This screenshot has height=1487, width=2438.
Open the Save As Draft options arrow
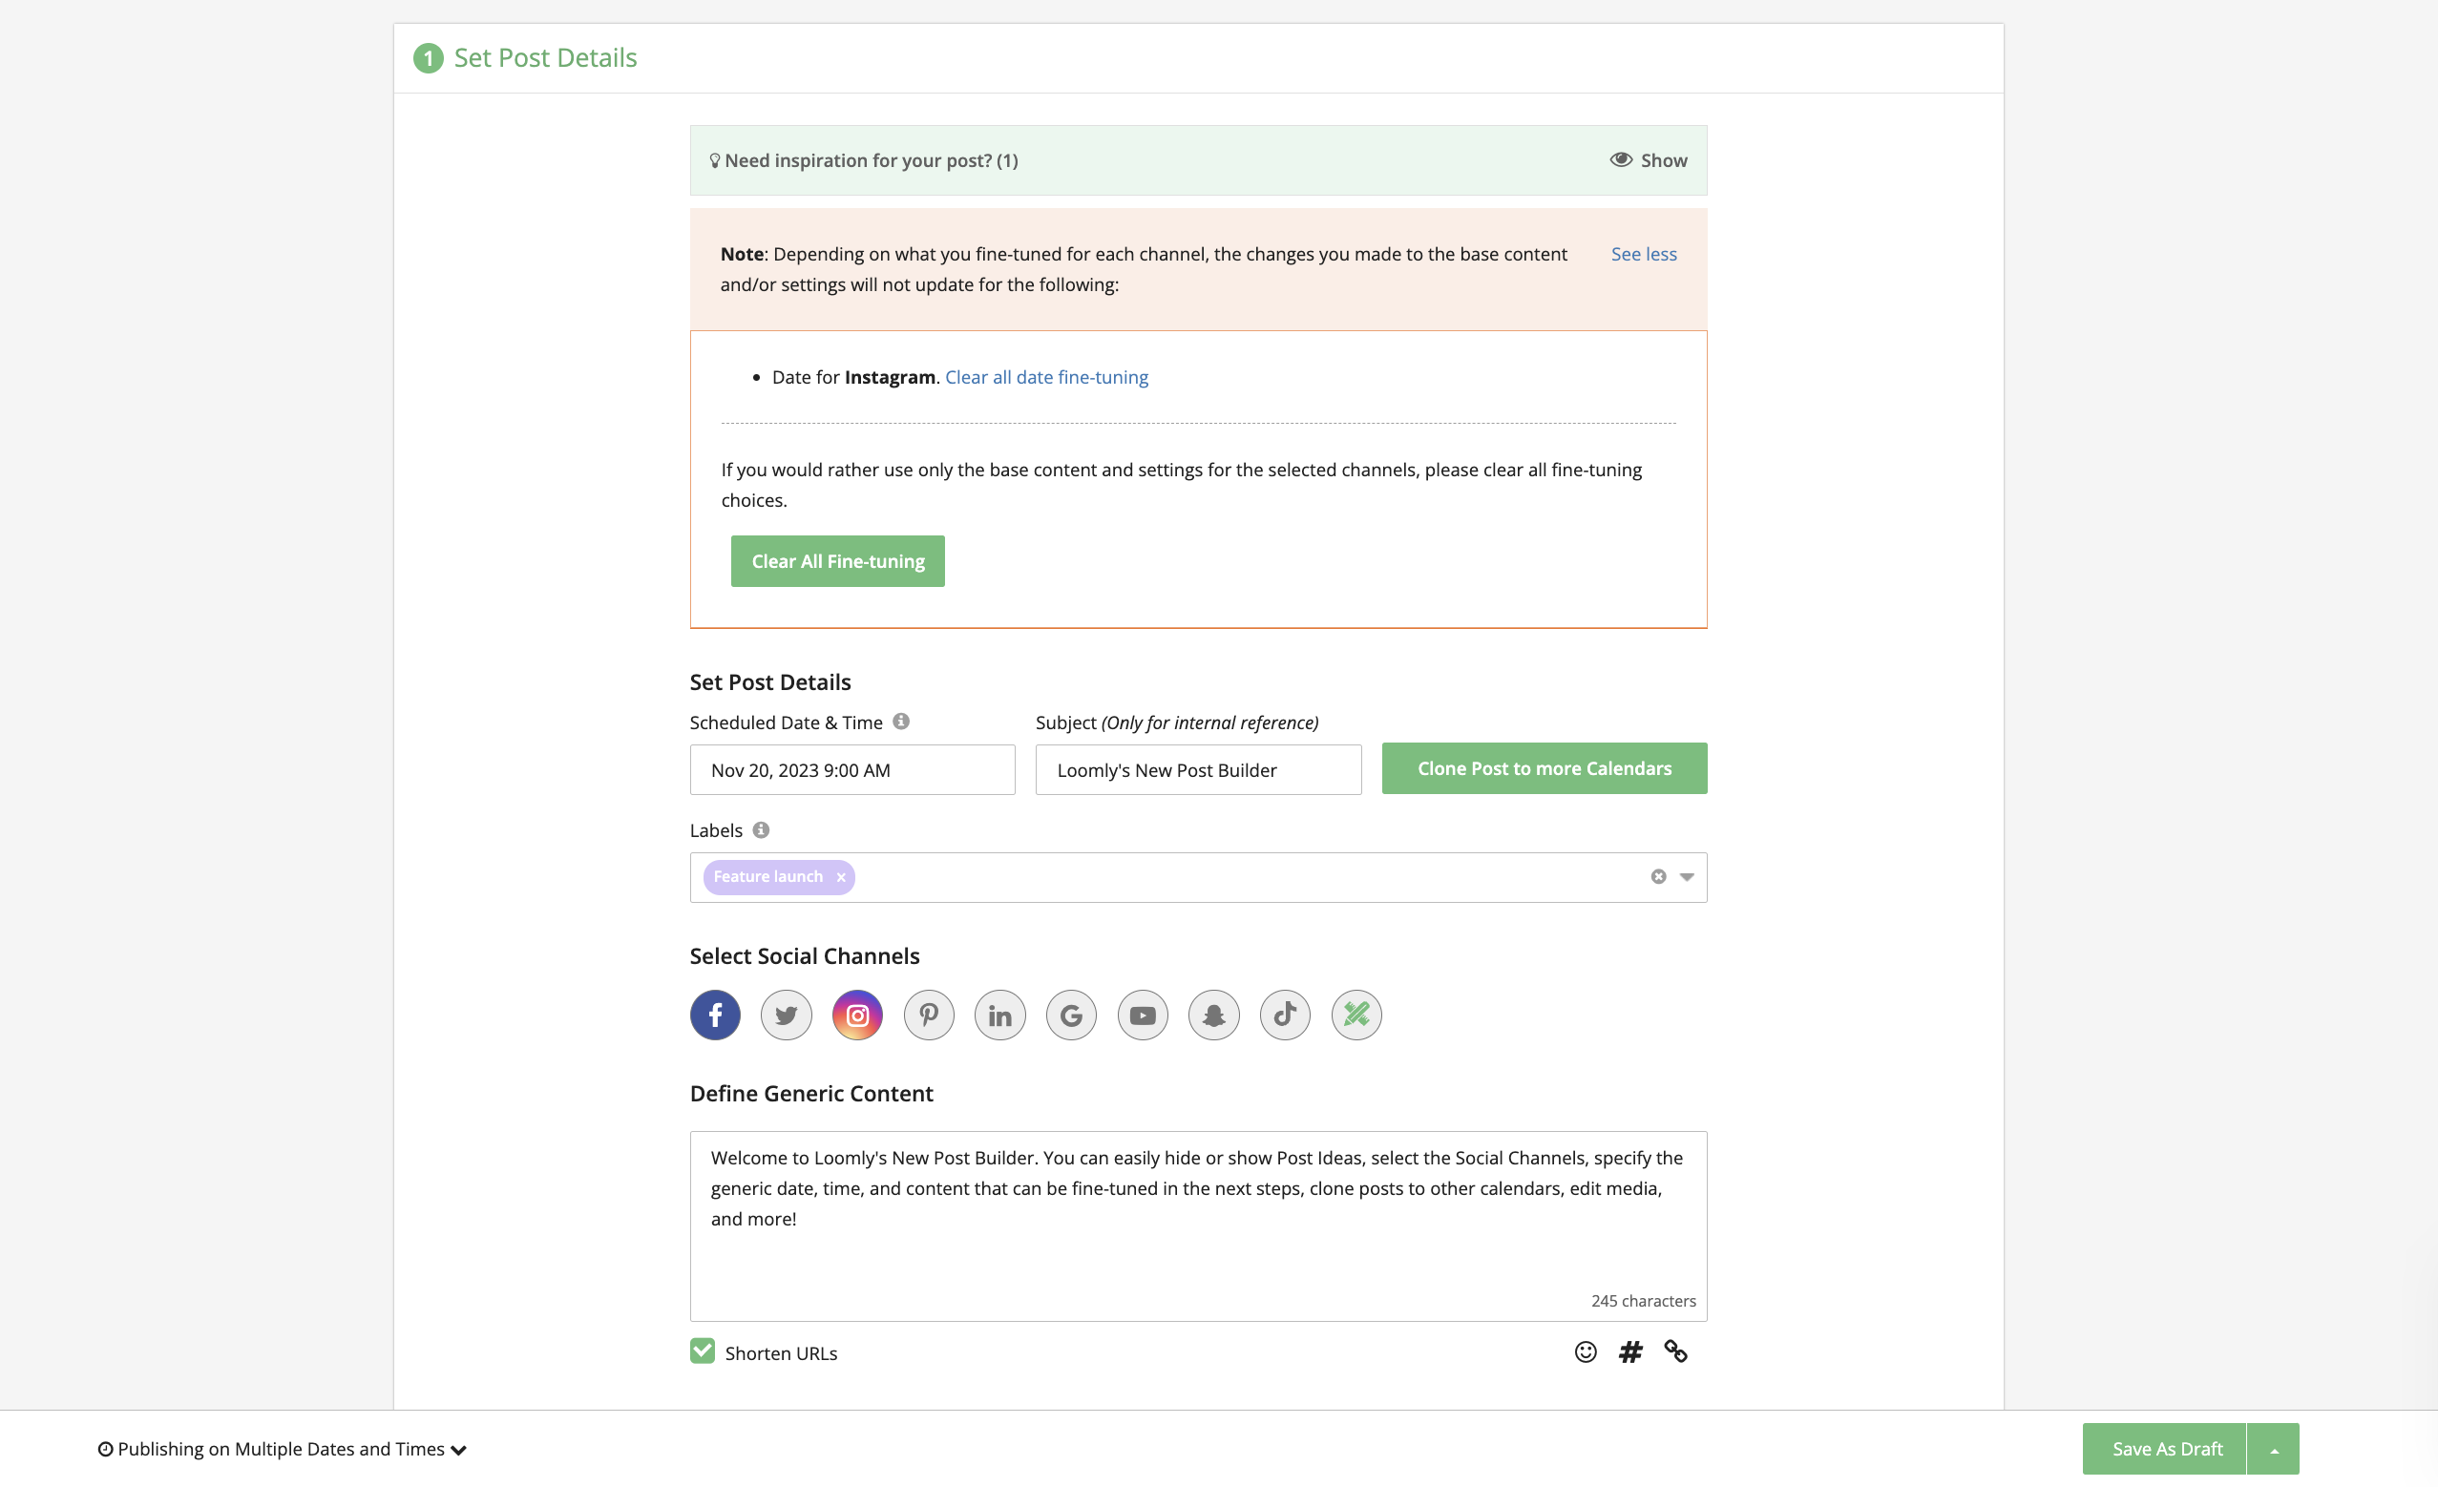tap(2274, 1450)
